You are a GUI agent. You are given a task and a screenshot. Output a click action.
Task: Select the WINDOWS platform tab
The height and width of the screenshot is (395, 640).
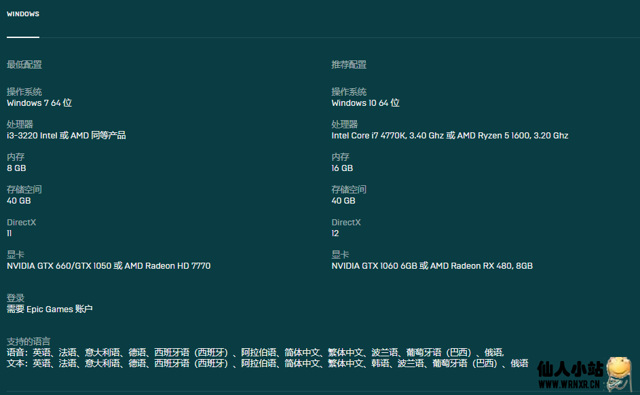[x=23, y=14]
